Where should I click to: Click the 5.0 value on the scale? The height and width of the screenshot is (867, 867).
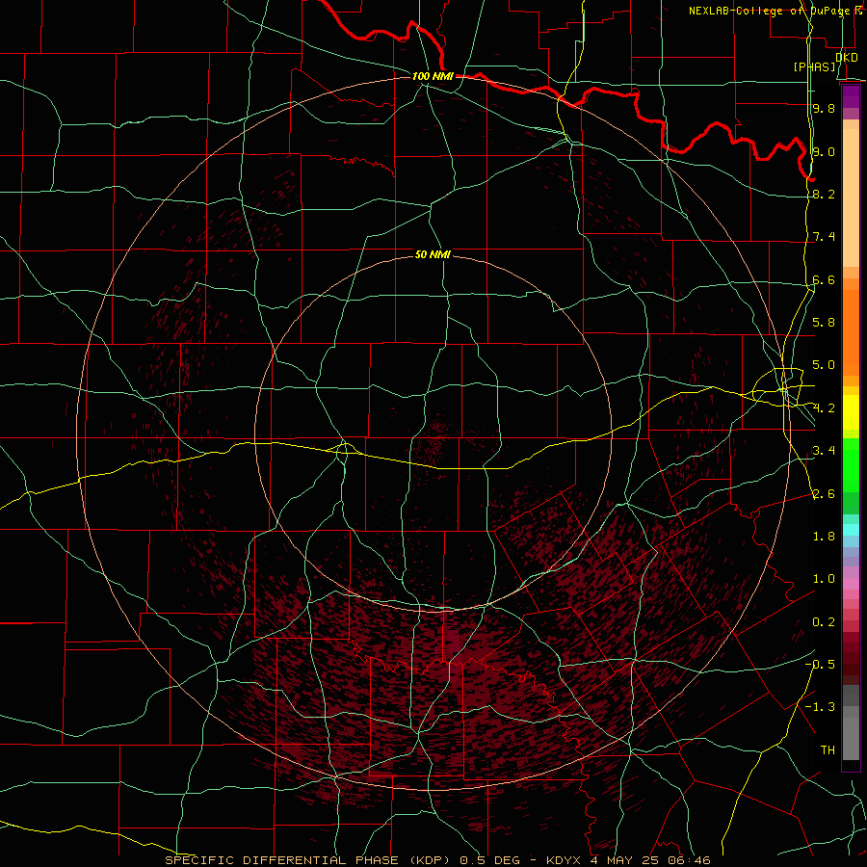[824, 365]
